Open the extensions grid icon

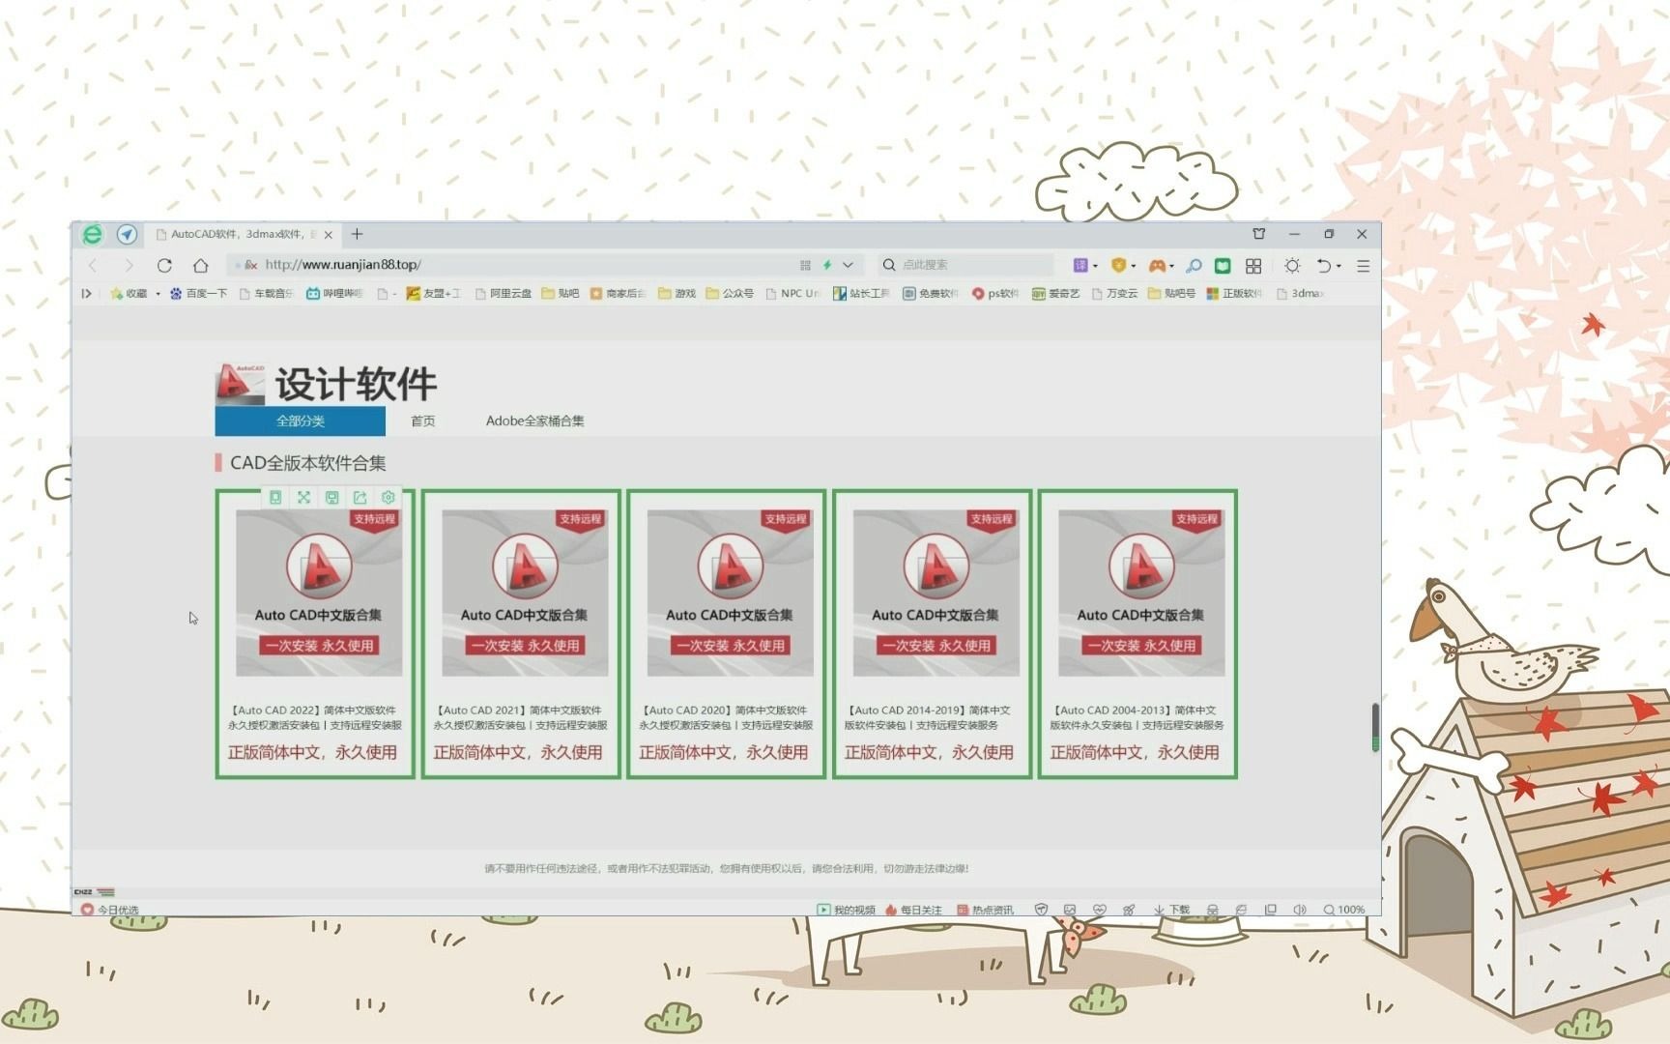point(1253,265)
